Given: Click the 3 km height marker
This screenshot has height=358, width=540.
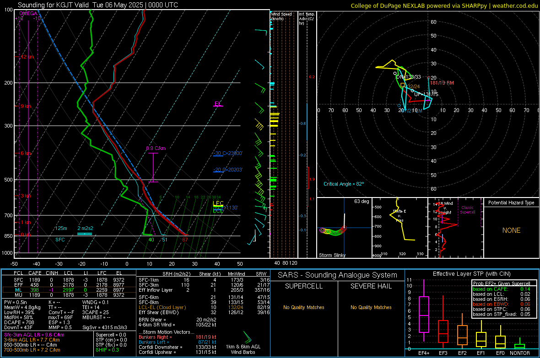Looking at the screenshot, I should click(26, 196).
